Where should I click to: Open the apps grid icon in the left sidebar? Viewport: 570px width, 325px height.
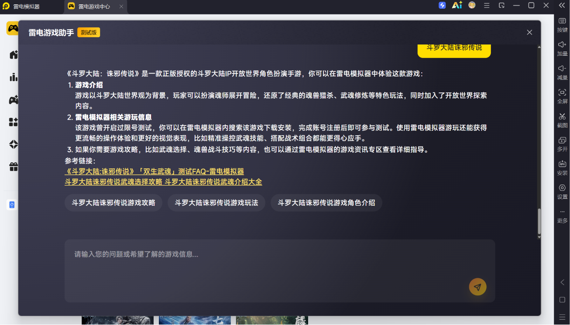tap(14, 122)
